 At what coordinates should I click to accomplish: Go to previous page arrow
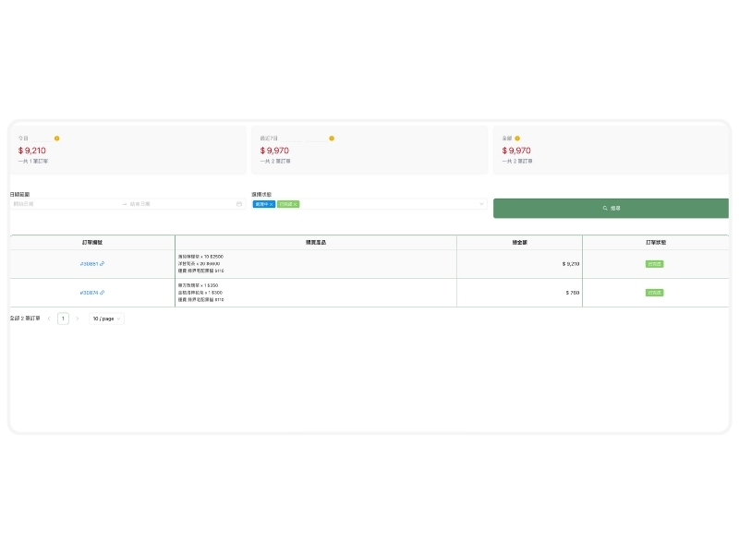[x=49, y=319]
